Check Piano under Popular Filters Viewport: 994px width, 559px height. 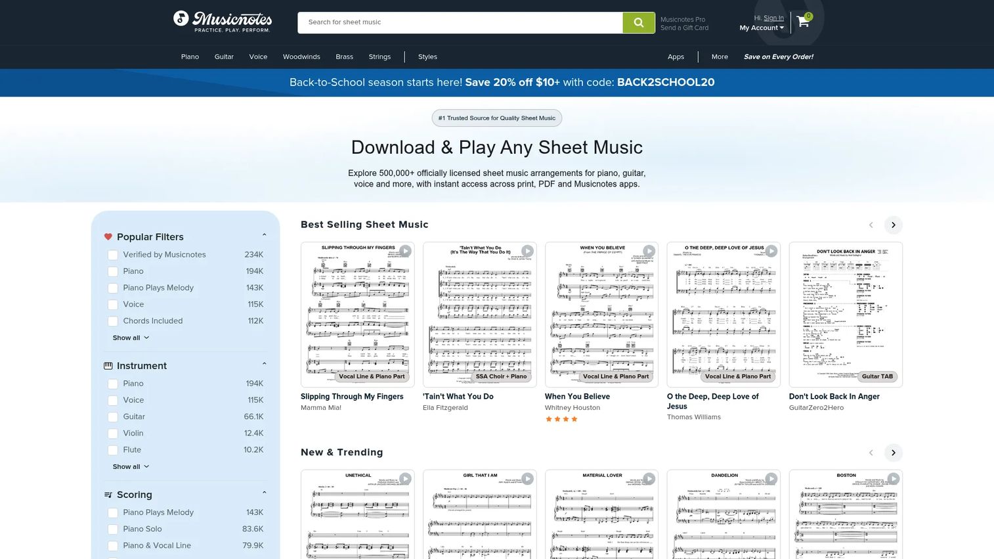[113, 271]
